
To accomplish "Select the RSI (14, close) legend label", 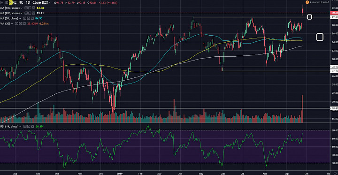I will pyautogui.click(x=9, y=126).
